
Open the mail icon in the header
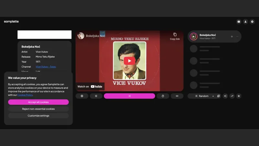[x=239, y=22]
